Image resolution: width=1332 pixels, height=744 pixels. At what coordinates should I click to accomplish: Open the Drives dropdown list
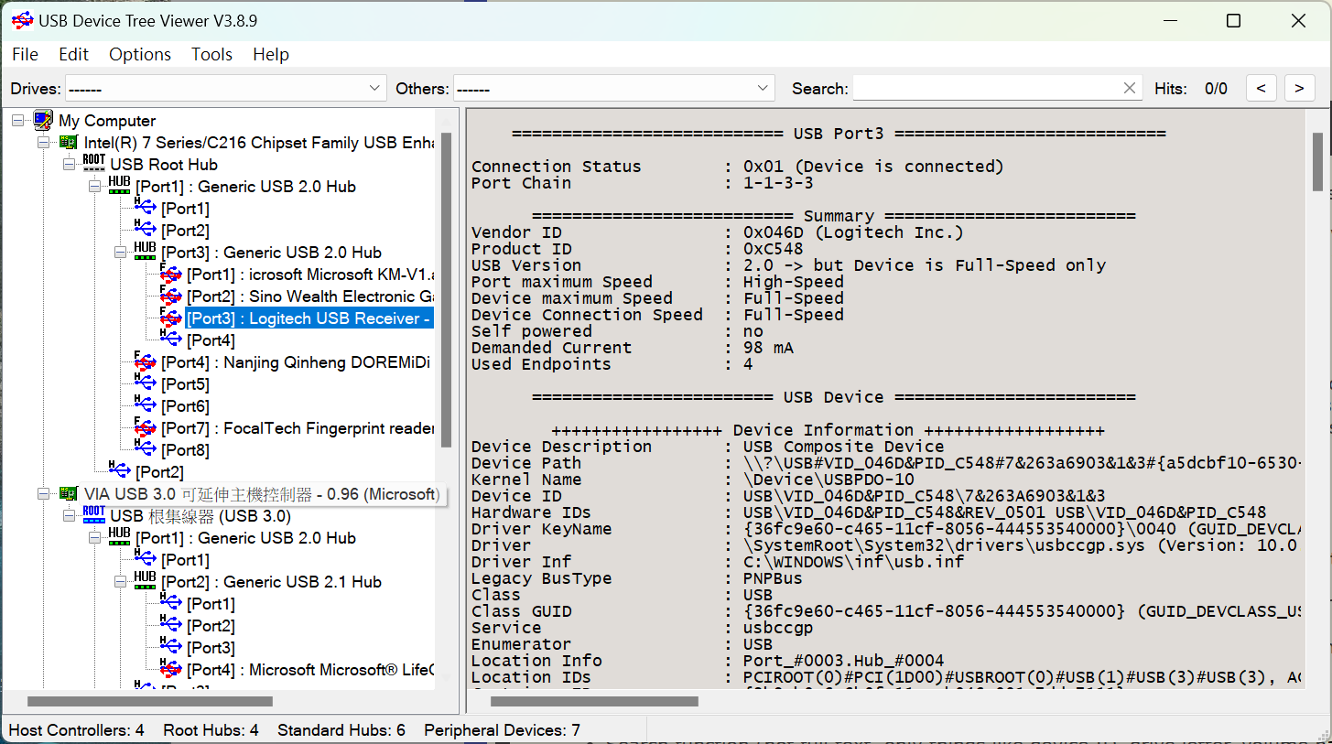coord(374,89)
